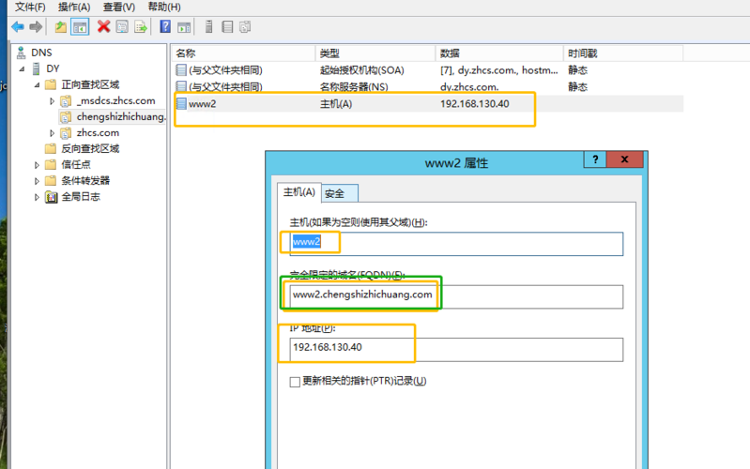Screen dimensions: 750x469
Task: Click the Up one level folder icon
Action: coord(61,26)
